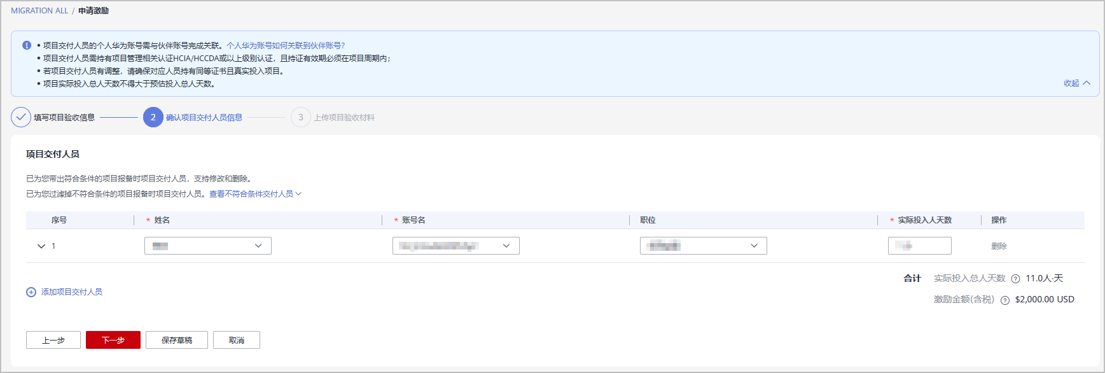Click the 保存草稿 button
The width and height of the screenshot is (1105, 373).
177,340
